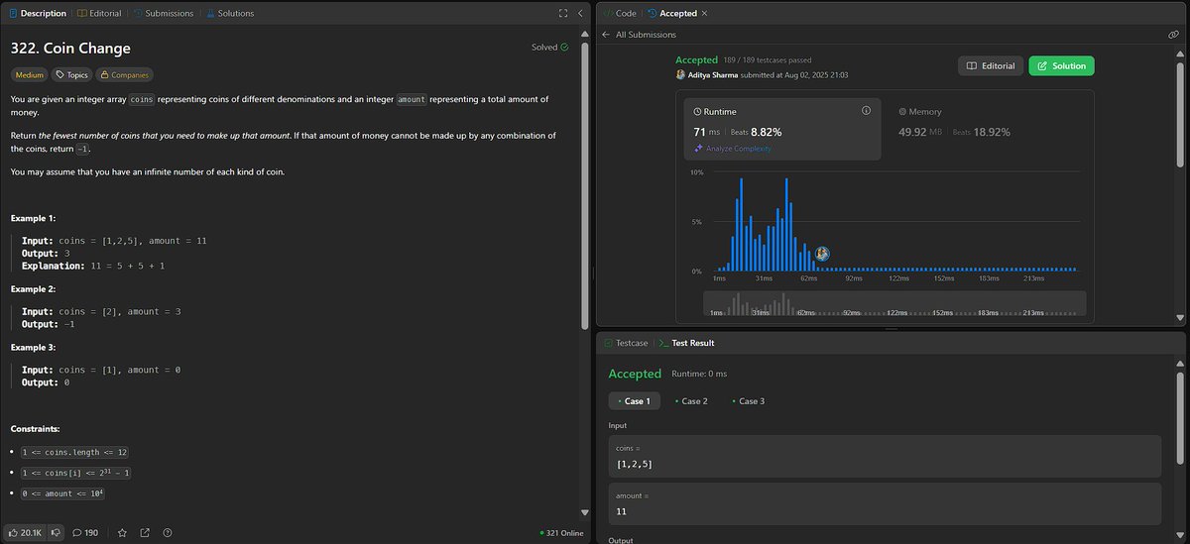The height and width of the screenshot is (544, 1190).
Task: Click the copy link icon near All Submissions
Action: [x=1173, y=34]
